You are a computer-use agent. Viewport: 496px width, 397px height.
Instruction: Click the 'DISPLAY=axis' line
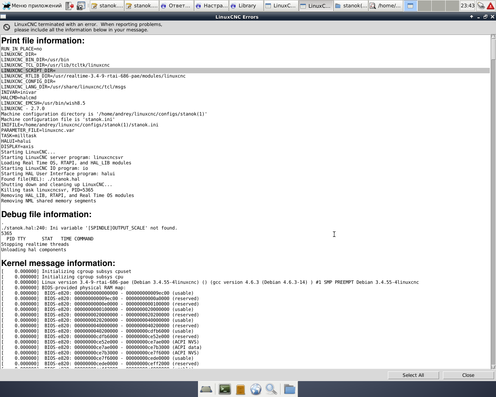click(x=17, y=147)
